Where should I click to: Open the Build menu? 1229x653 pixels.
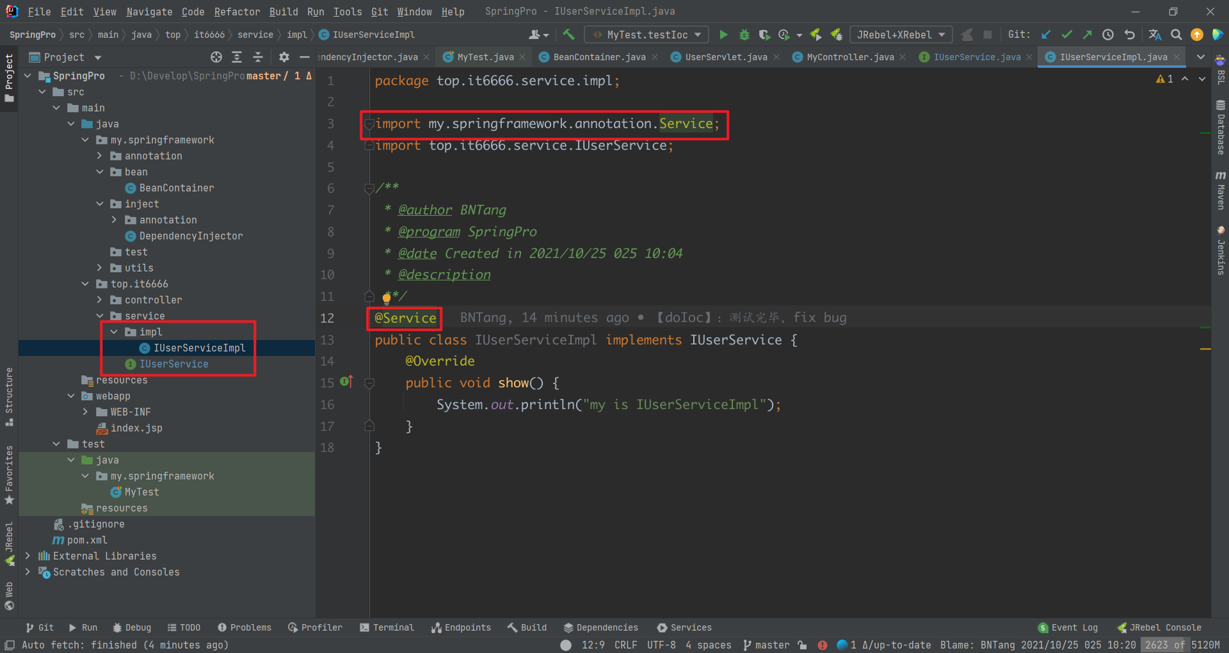pos(284,12)
